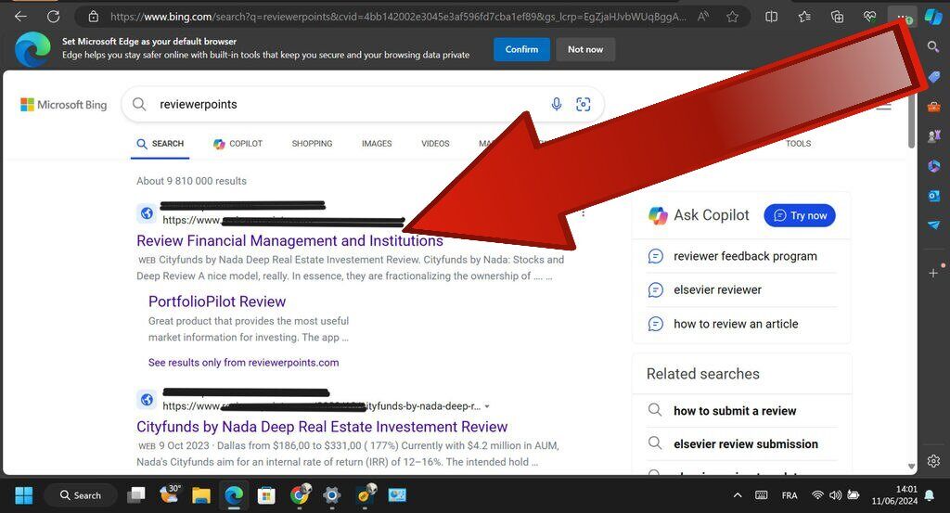View site information lock icon

(x=94, y=17)
